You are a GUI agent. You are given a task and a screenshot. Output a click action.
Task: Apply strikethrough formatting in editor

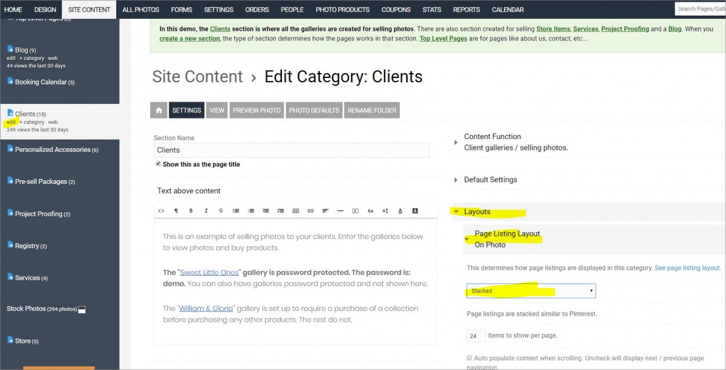[221, 211]
